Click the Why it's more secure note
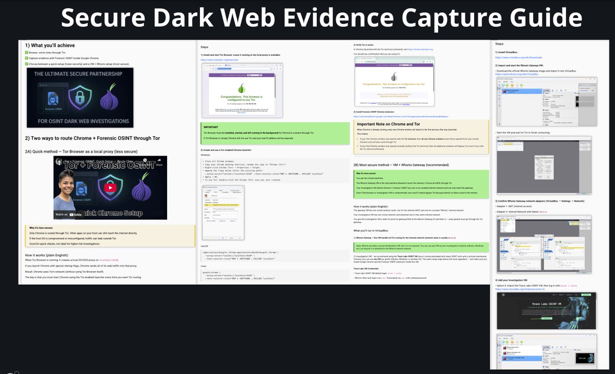615x374 pixels. (x=421, y=185)
